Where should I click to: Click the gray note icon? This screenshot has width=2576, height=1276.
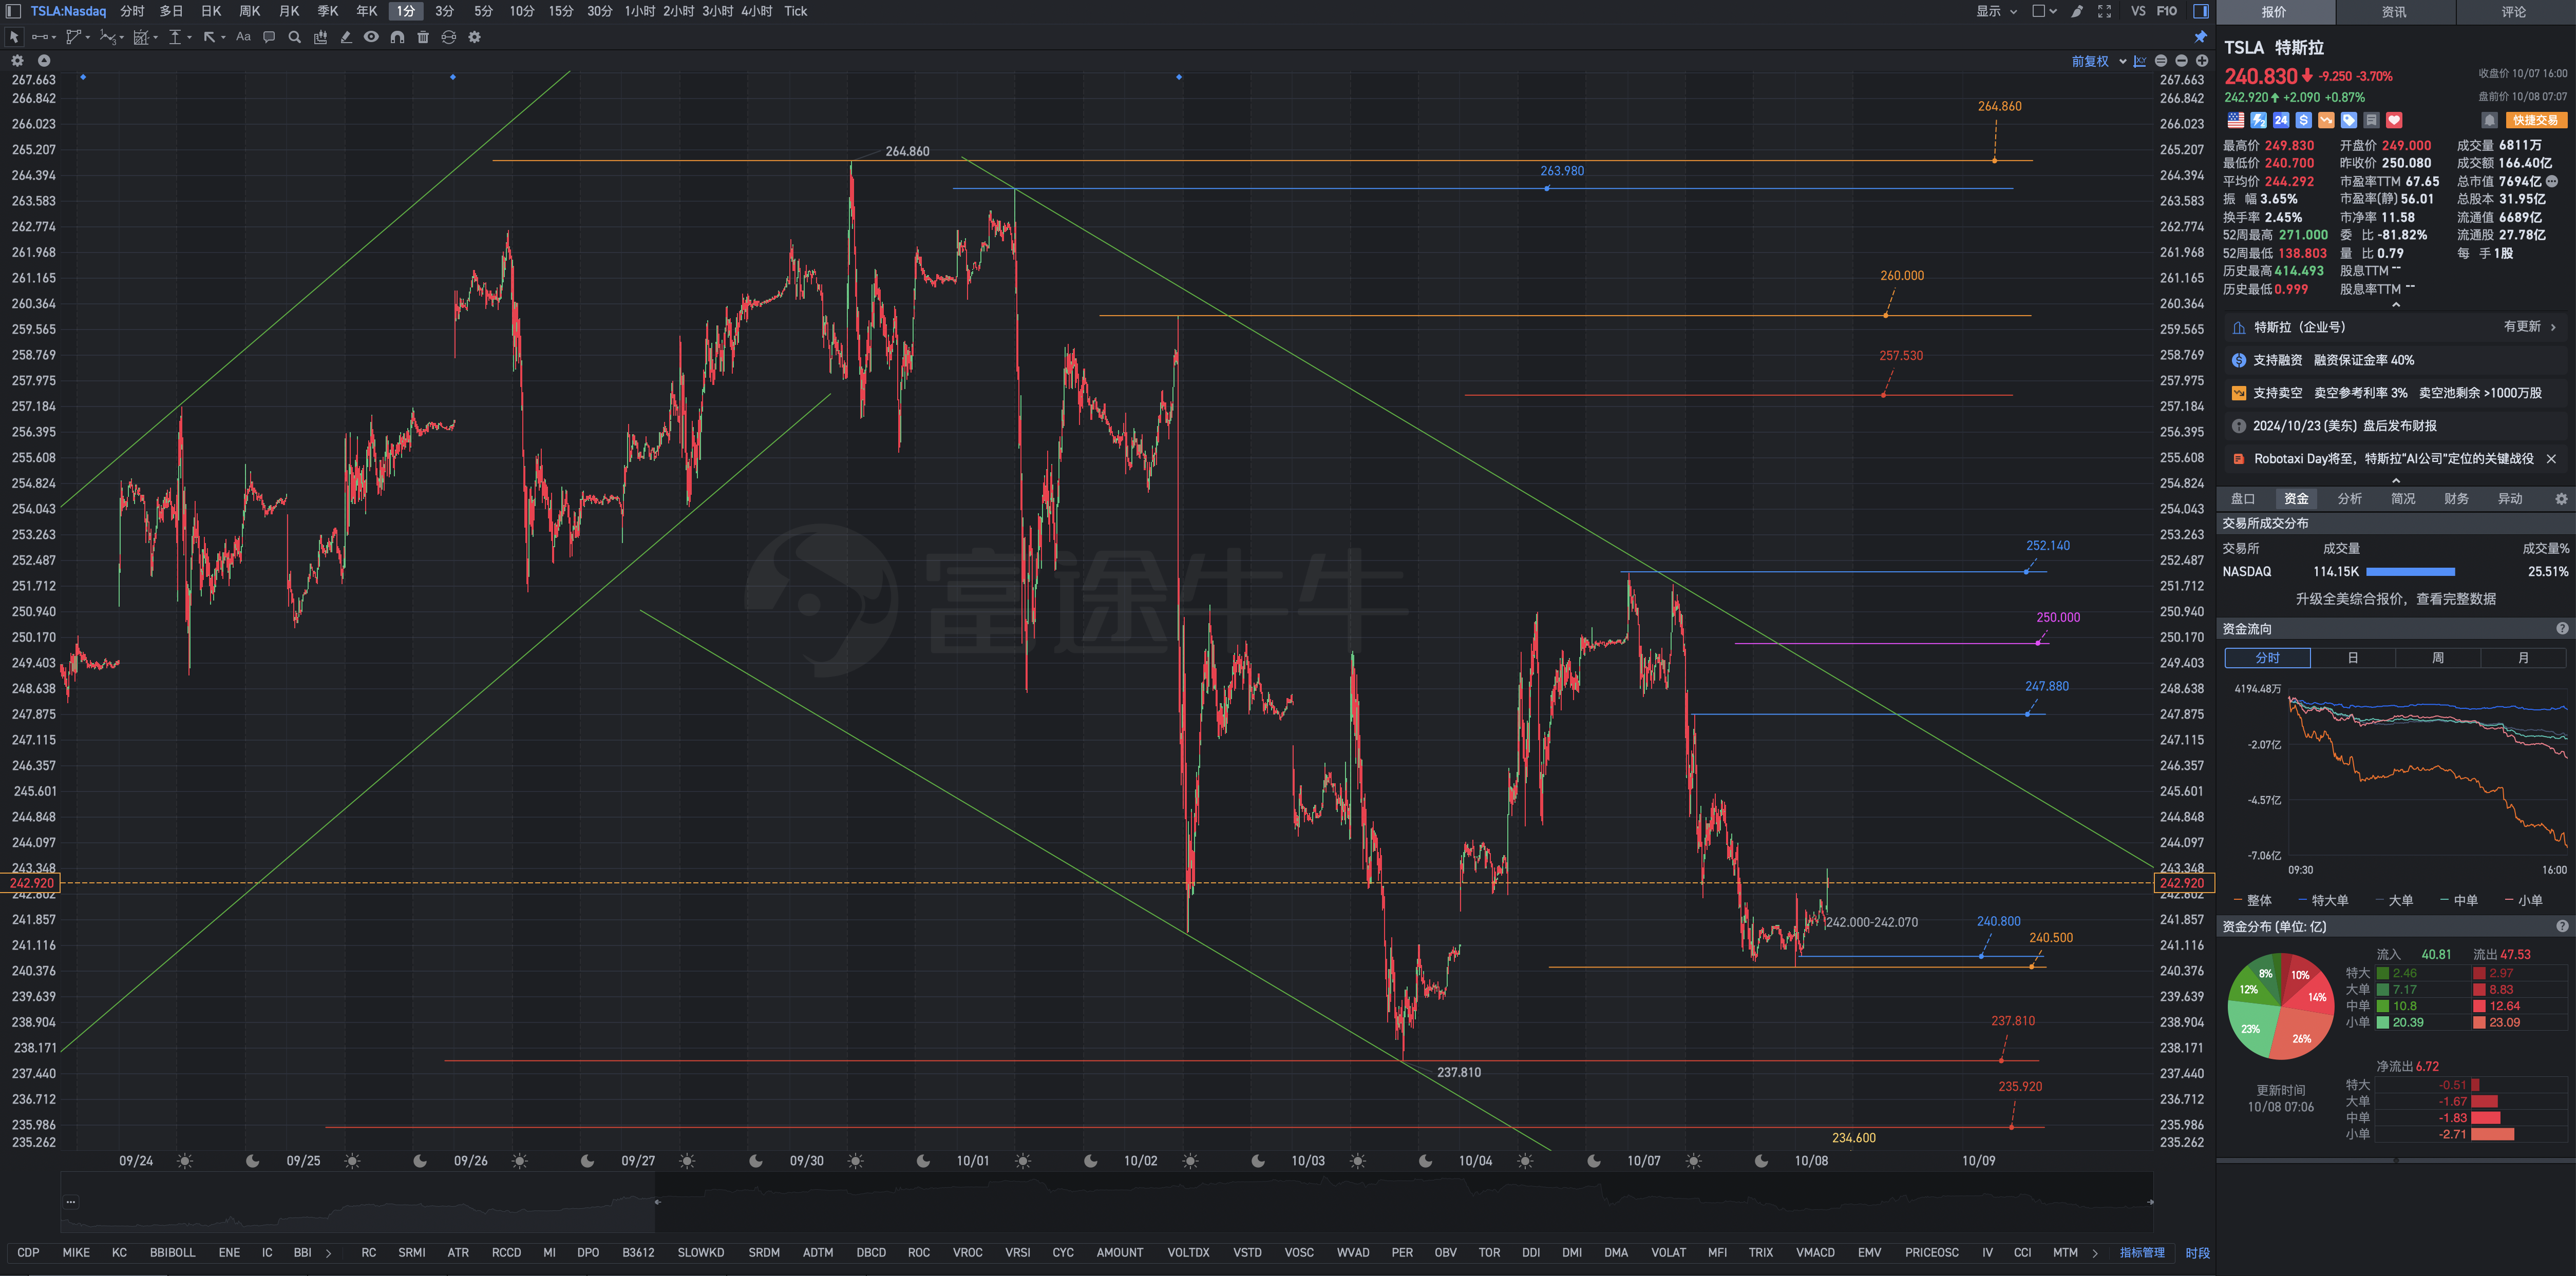click(2371, 120)
